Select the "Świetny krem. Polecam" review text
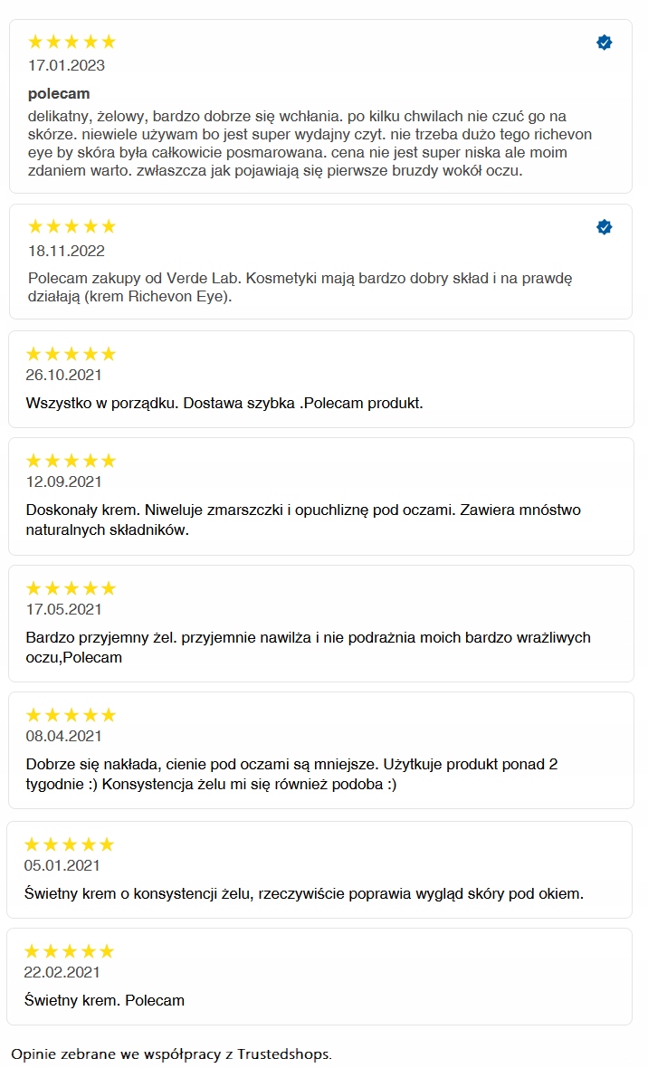Screen dimensions: 648x1068 (x=104, y=1000)
